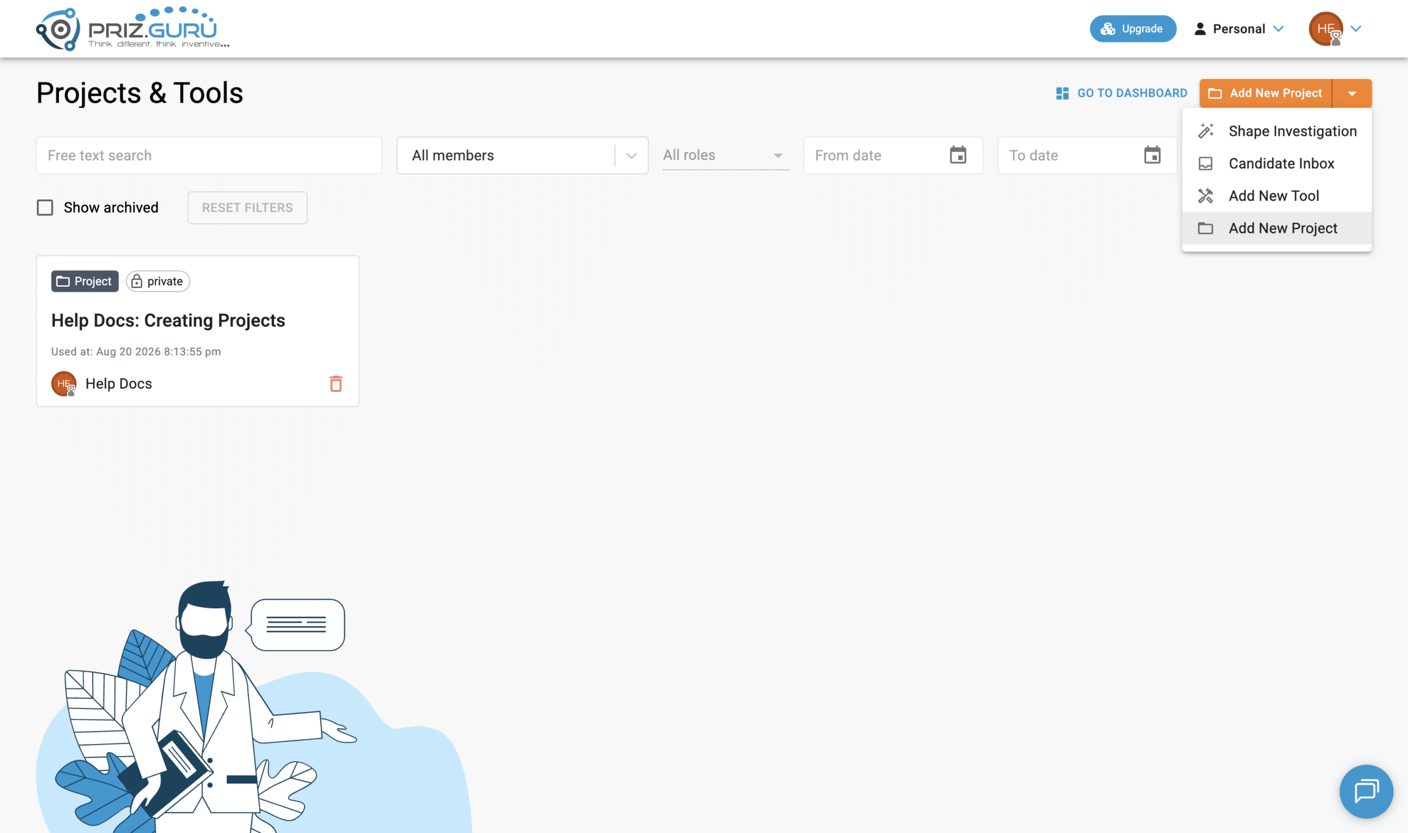Choose Add New Project in dropdown menu
Viewport: 1408px width, 833px height.
[x=1277, y=228]
